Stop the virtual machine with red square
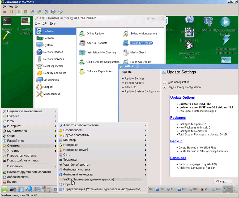Image resolution: width=239 pixels, height=198 pixels. coord(5,12)
